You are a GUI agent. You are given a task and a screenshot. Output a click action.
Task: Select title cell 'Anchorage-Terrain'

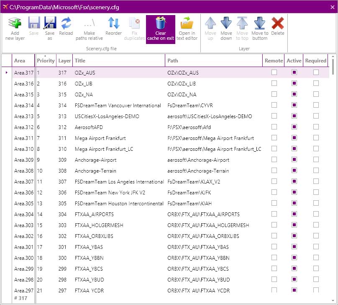95,171
